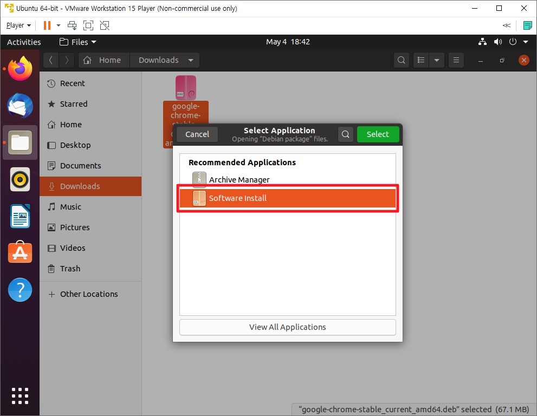537x416 pixels.
Task: Expand the power options arrow beside pause
Action: (x=58, y=25)
